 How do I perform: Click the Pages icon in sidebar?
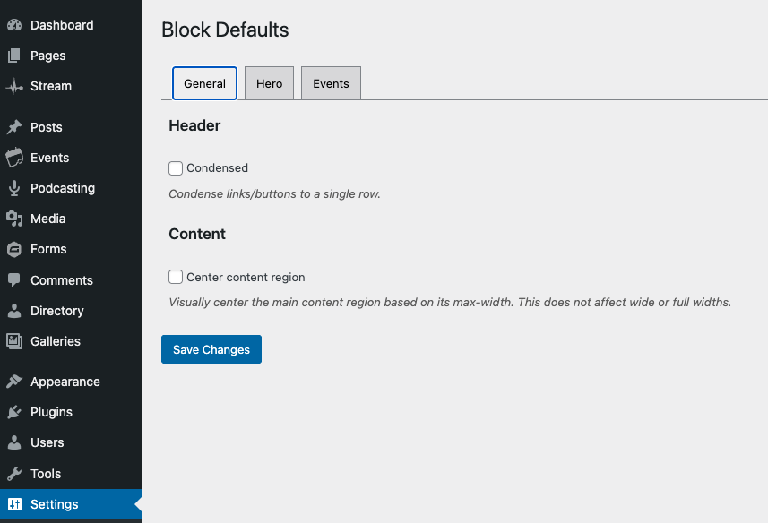click(13, 56)
